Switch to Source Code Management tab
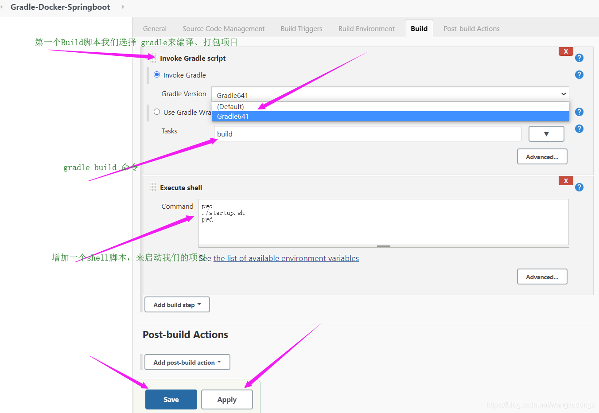 point(223,28)
